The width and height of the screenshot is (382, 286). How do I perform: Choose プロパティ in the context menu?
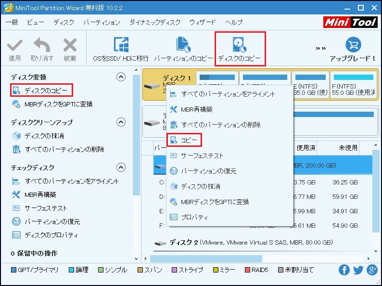tap(230, 217)
